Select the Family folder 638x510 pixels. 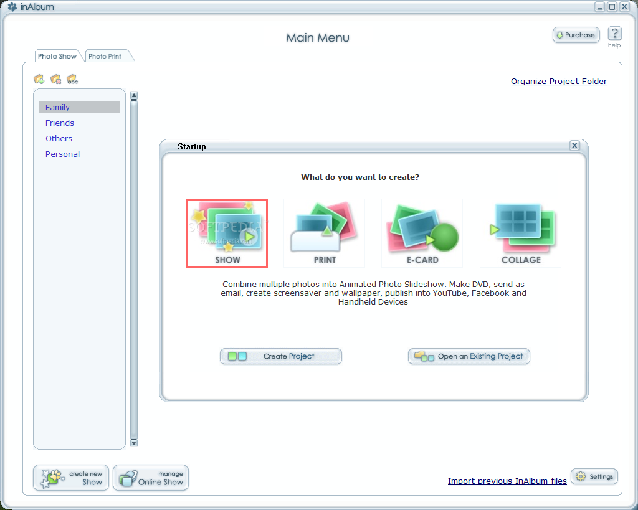(x=79, y=107)
